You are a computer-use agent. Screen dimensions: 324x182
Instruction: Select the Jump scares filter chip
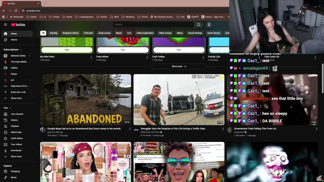click(104, 33)
